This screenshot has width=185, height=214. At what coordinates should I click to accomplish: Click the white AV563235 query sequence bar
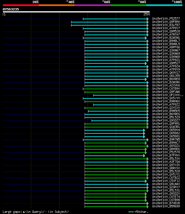pos(76,12)
